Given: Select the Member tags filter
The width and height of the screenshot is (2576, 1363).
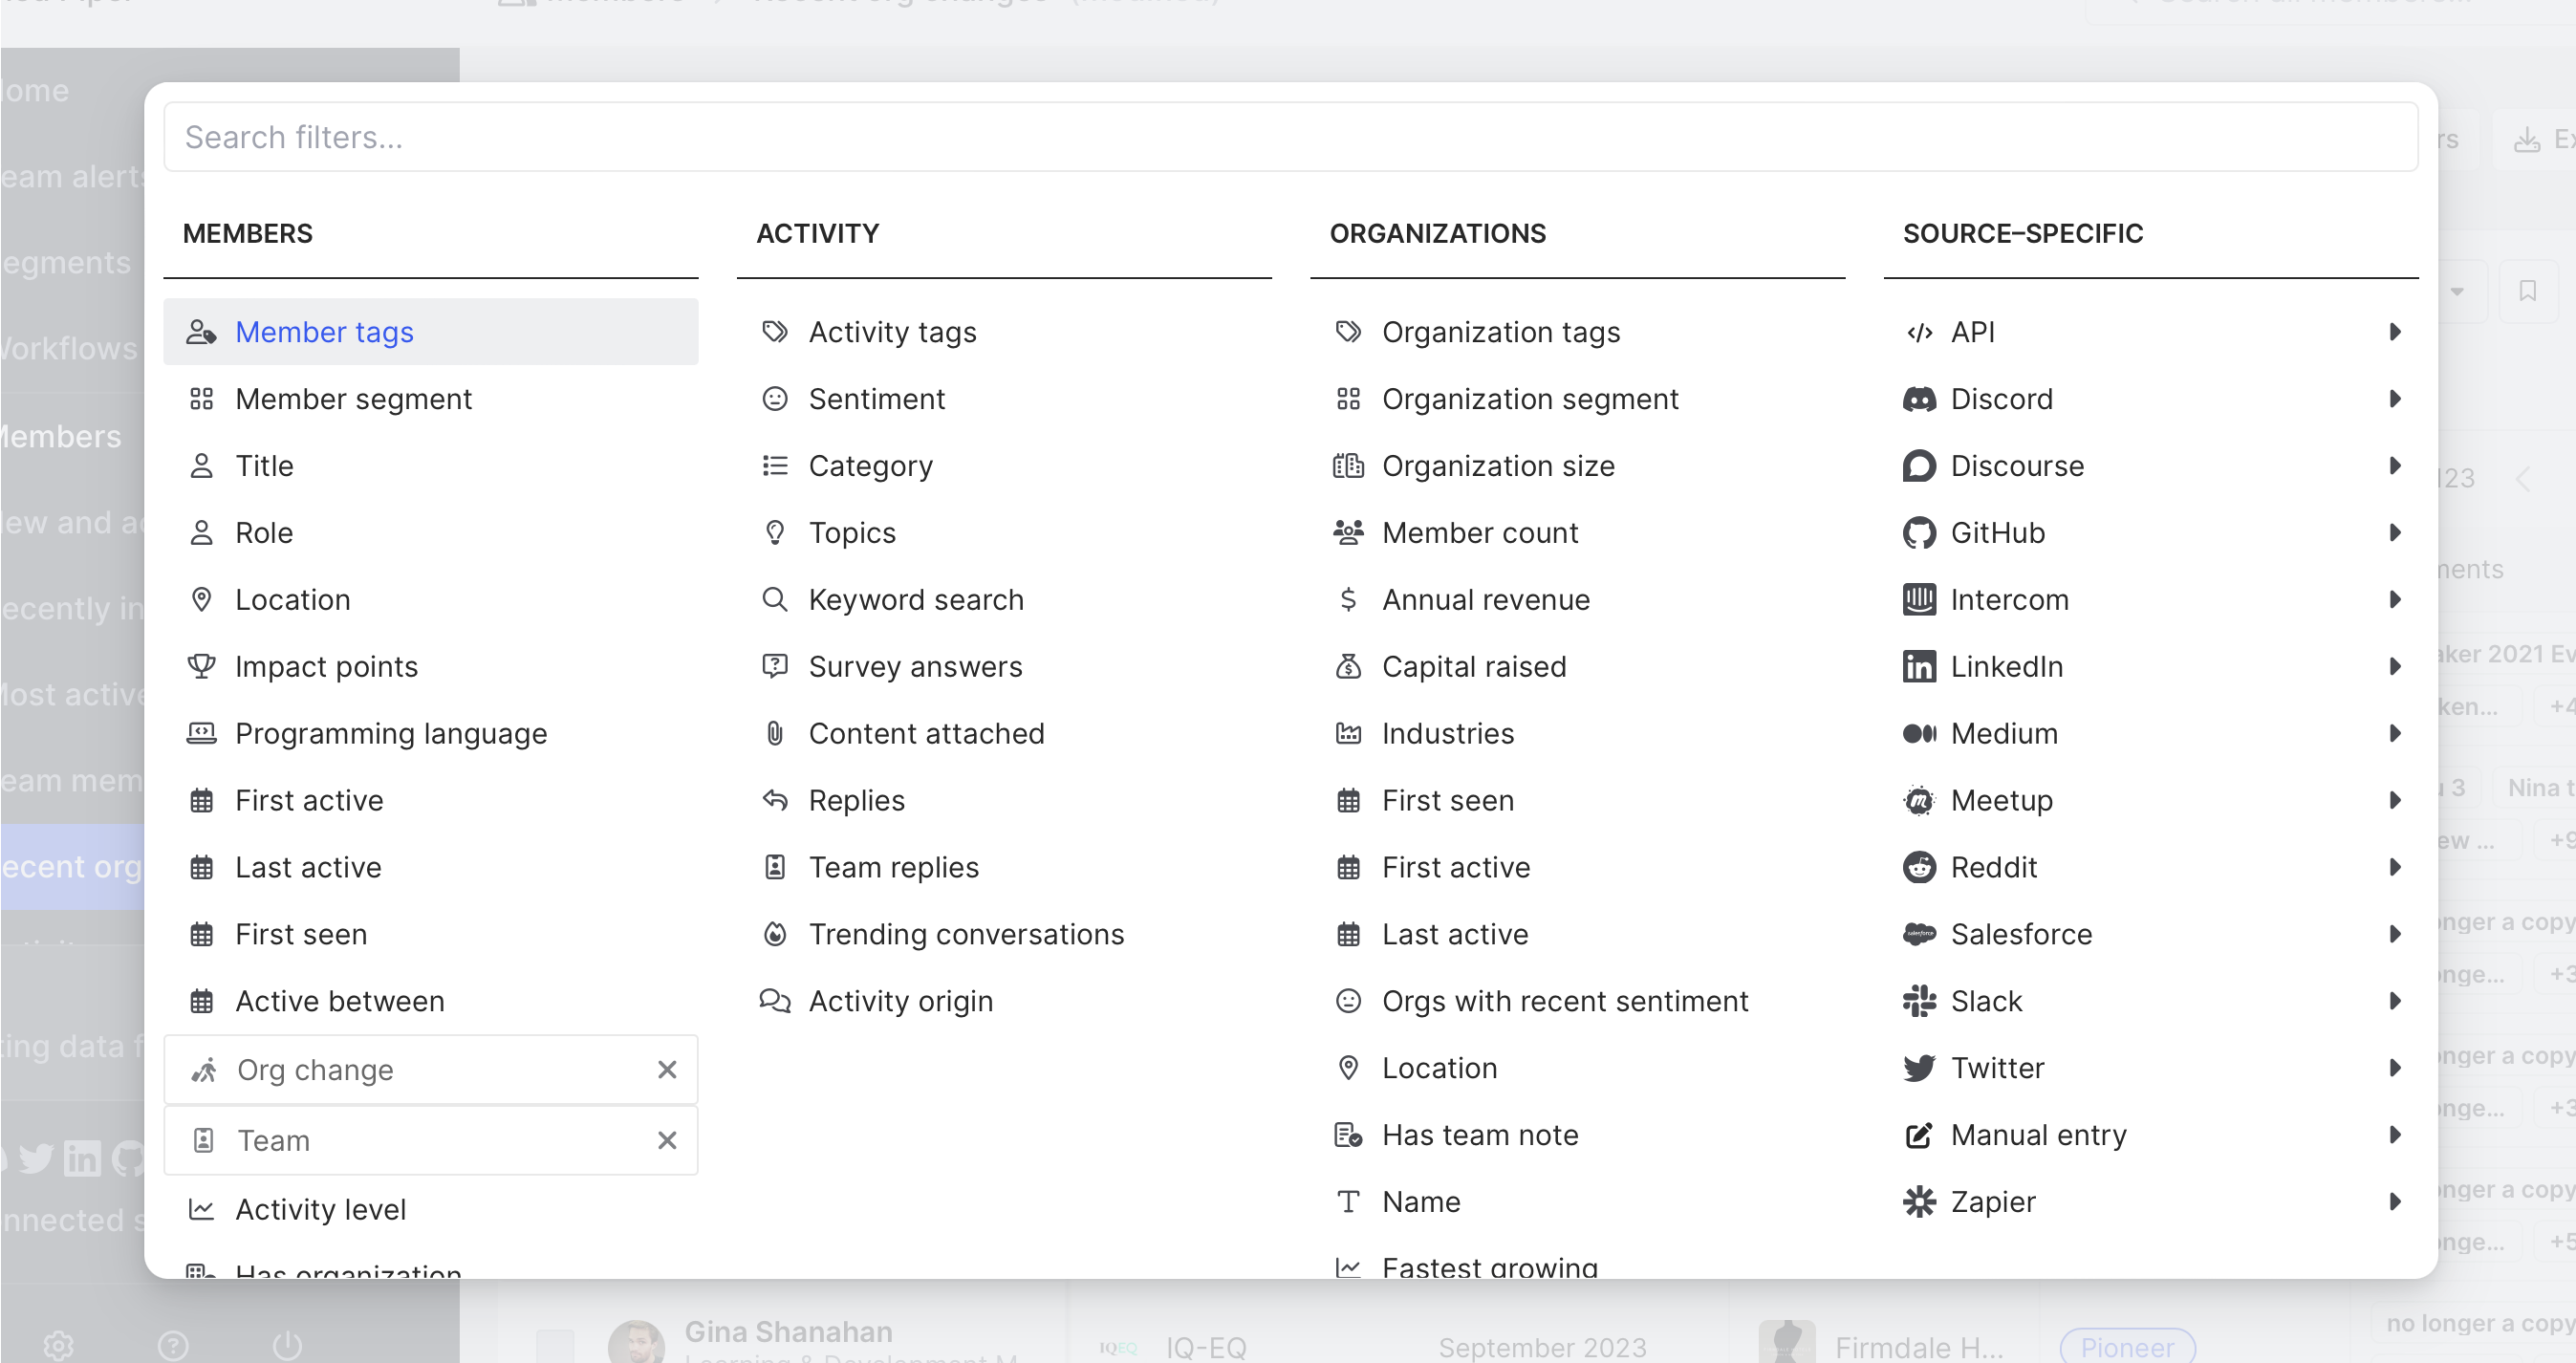Looking at the screenshot, I should [324, 332].
